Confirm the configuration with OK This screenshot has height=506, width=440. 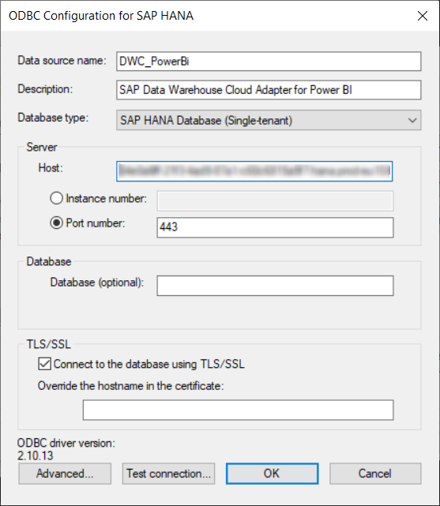pos(272,474)
